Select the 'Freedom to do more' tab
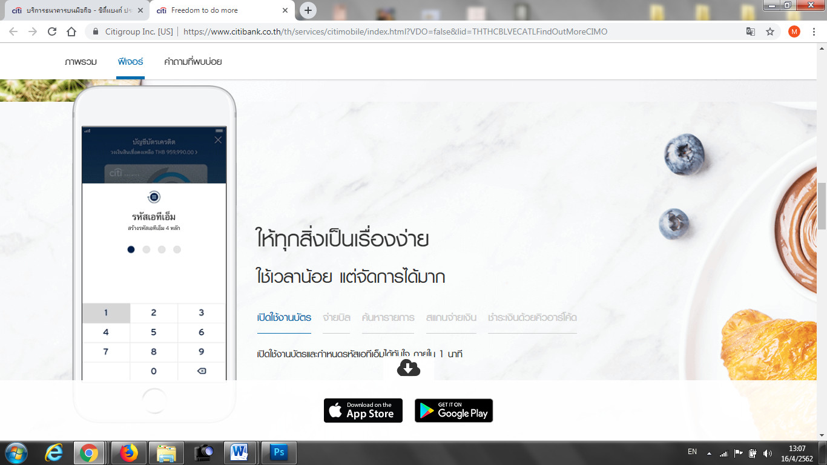 click(x=221, y=10)
